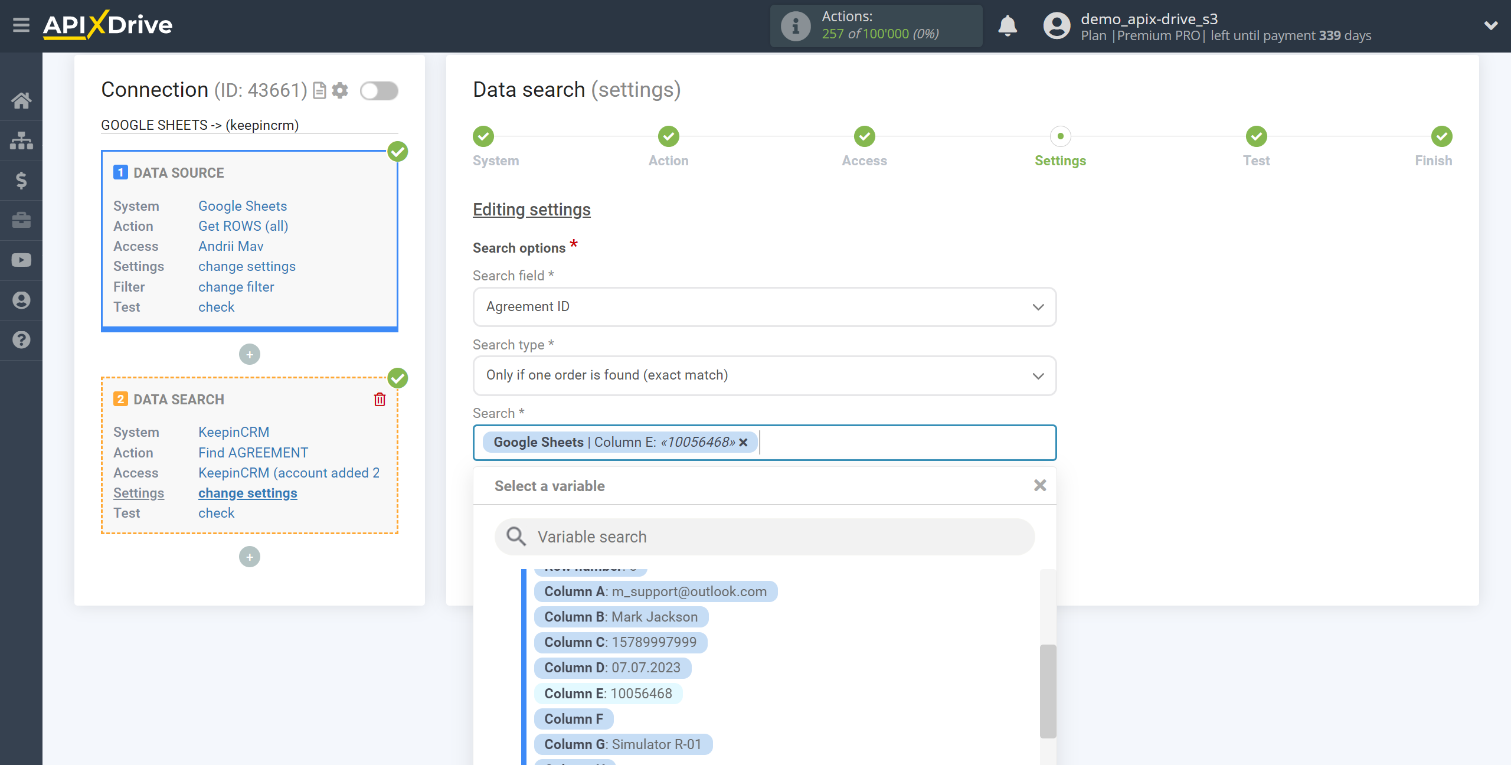The height and width of the screenshot is (765, 1511).
Task: Click the Google Sheets system link
Action: (x=243, y=206)
